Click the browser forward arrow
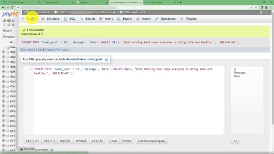Screen dimensions: 274x154 click(8, 7)
